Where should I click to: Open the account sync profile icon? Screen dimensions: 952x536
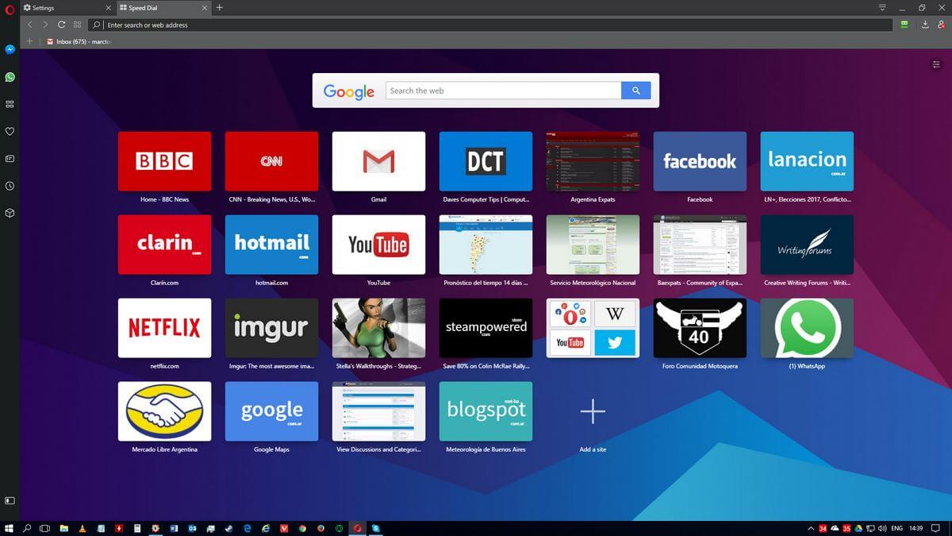tap(941, 25)
